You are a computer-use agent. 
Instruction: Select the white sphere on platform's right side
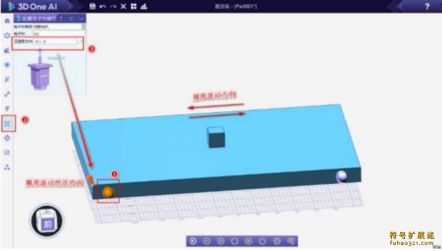click(341, 177)
